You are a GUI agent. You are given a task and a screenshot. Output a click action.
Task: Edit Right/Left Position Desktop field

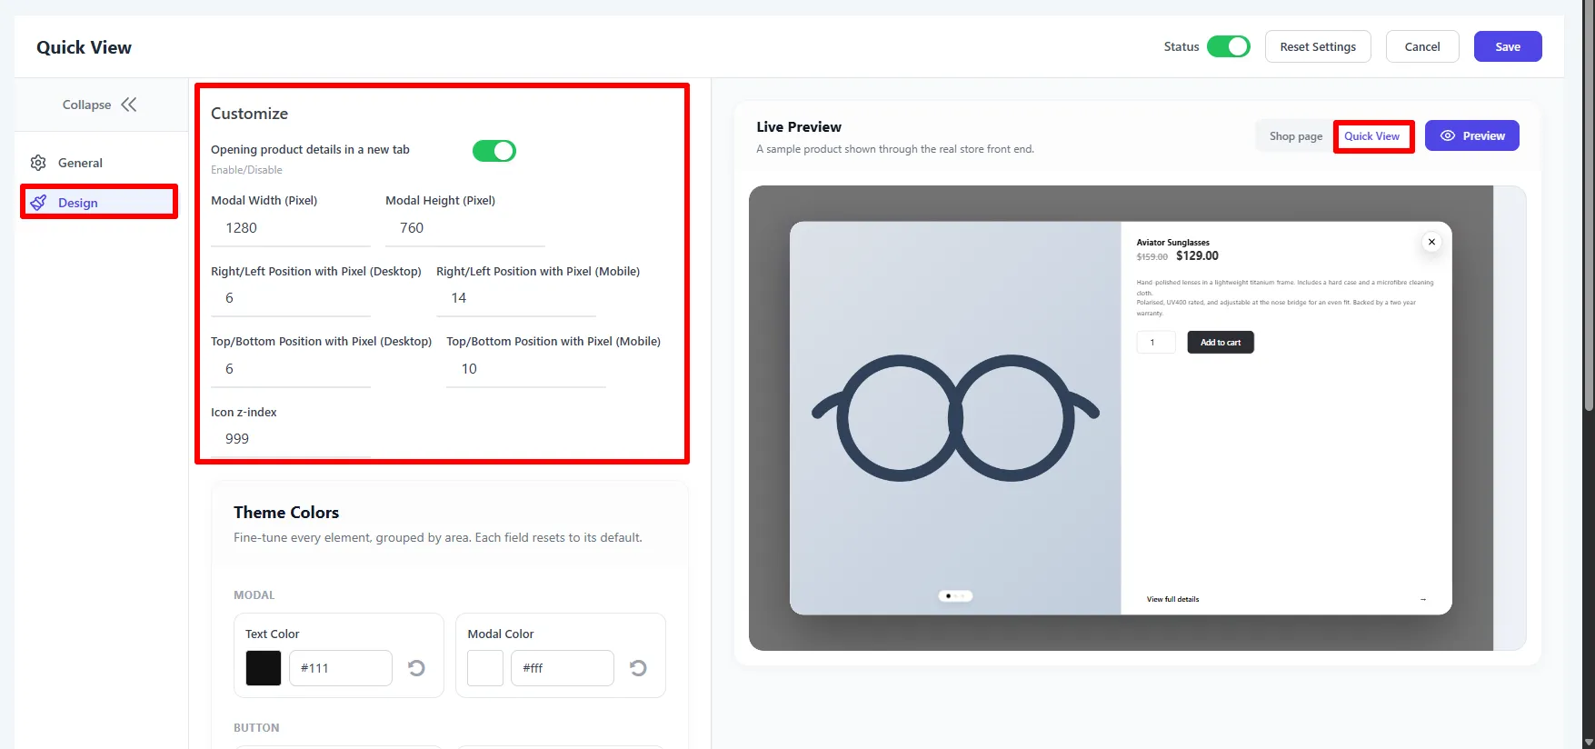coord(291,298)
